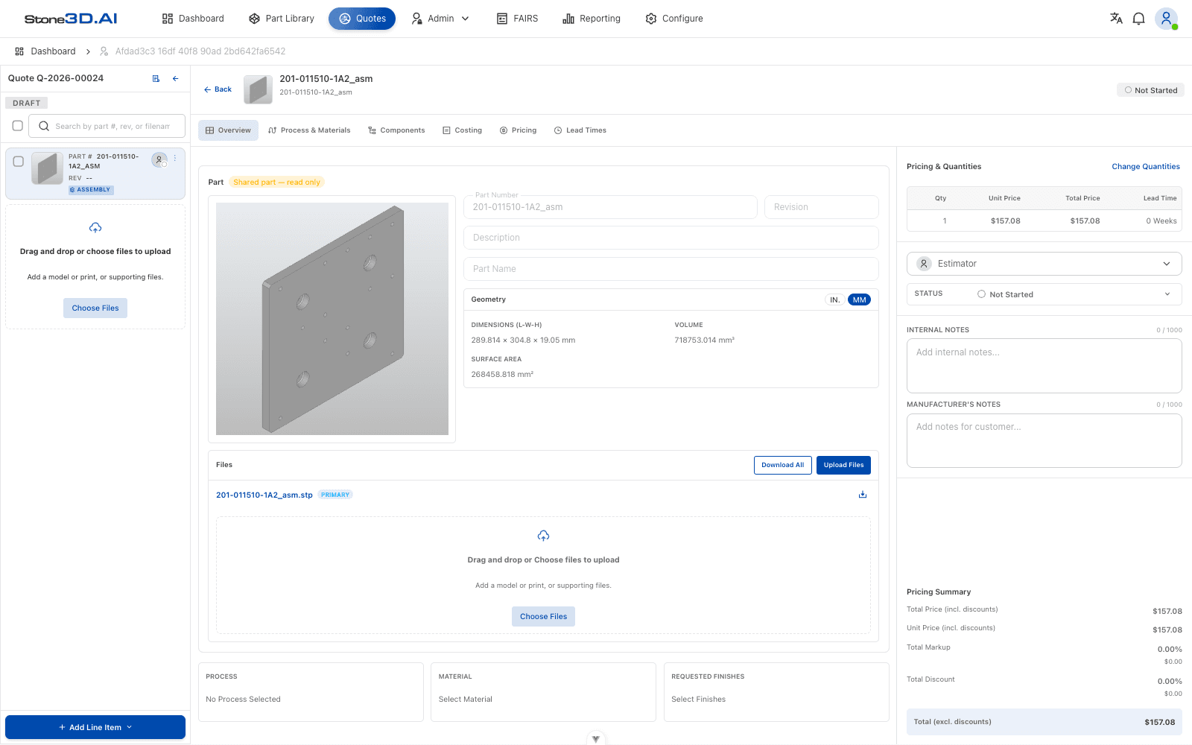Open the Estimator dropdown

tap(1044, 264)
